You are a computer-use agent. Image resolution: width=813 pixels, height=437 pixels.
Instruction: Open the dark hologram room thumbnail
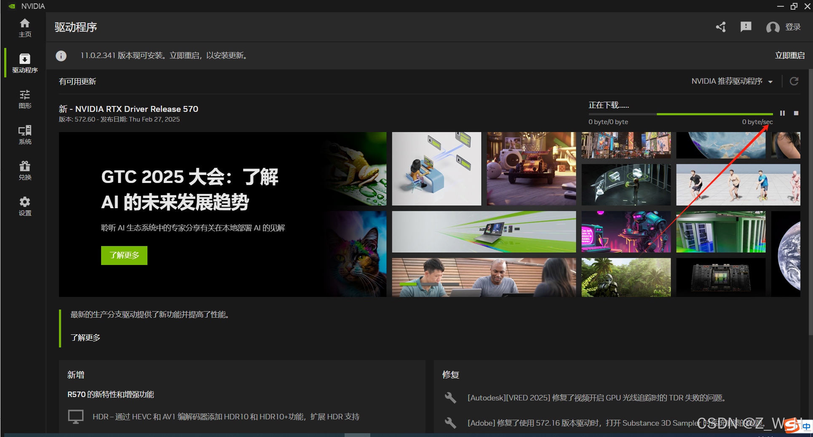tap(626, 185)
